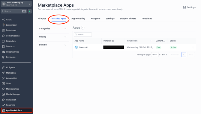Open the three-dot menu for Meera AI

tap(193, 47)
